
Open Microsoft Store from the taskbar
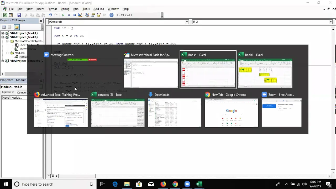click(139, 184)
